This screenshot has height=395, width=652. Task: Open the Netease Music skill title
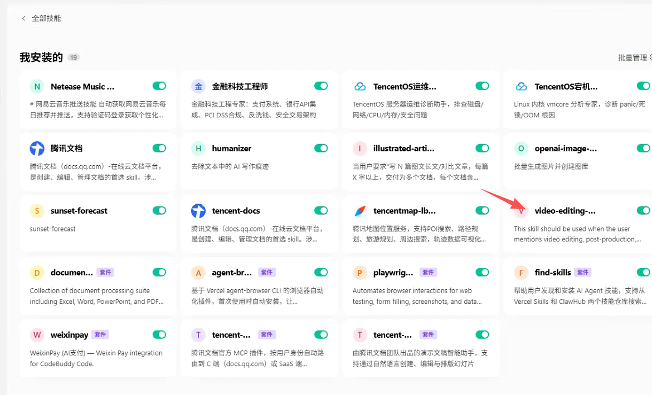tap(82, 87)
